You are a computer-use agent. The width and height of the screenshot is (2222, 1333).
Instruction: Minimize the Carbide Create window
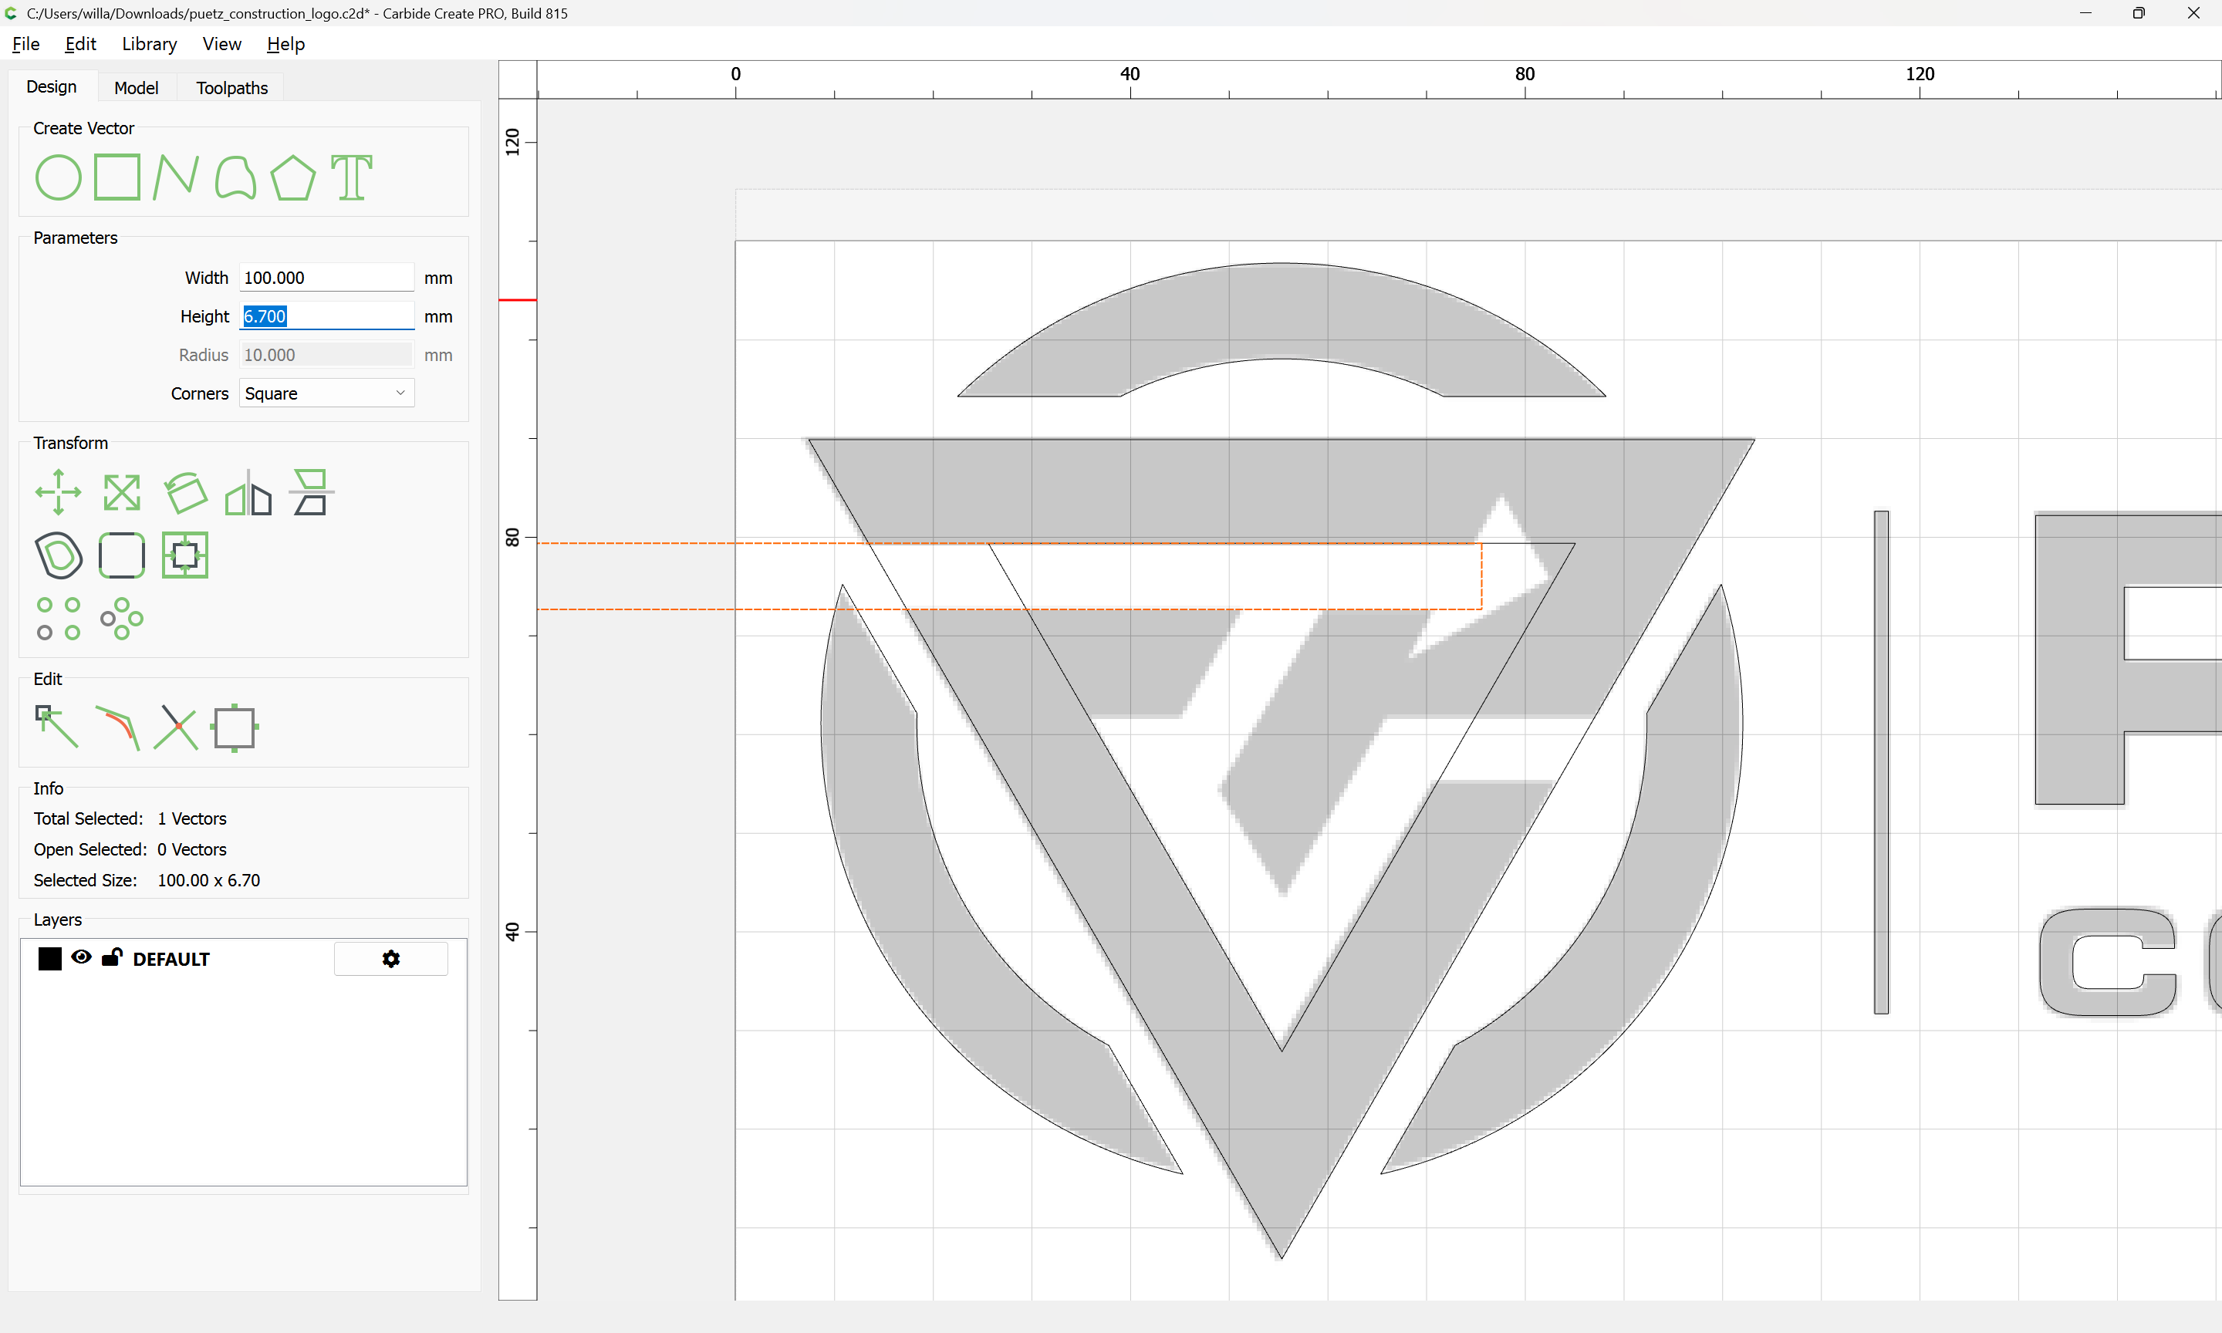click(x=2085, y=12)
